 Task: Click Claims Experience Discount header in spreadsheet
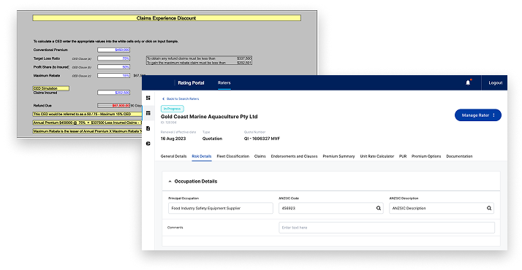pos(167,18)
